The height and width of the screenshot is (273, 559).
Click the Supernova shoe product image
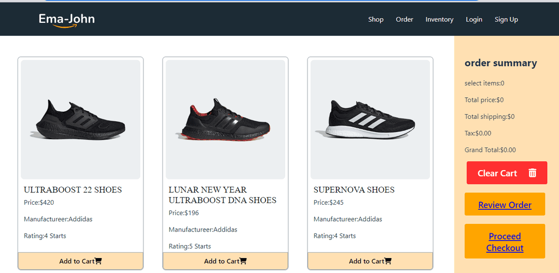pos(371,119)
